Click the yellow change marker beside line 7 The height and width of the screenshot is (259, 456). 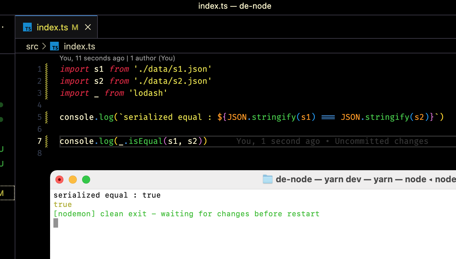click(x=46, y=141)
